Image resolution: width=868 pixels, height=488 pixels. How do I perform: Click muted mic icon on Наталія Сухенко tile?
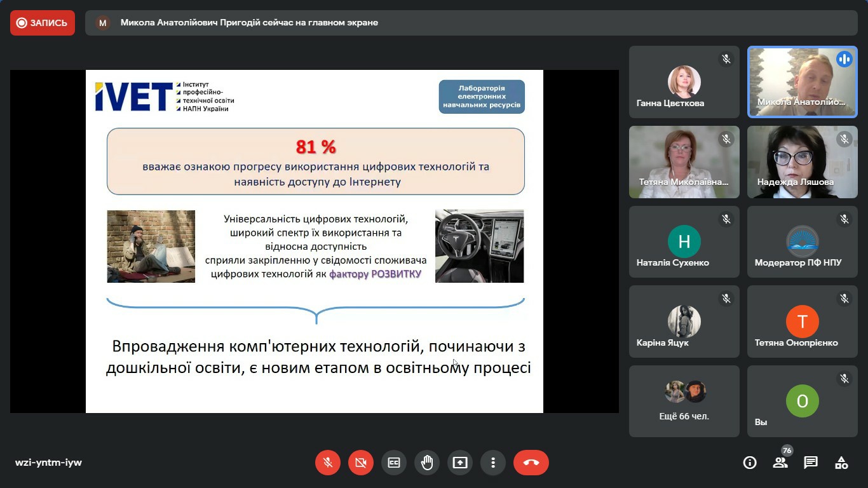tap(726, 219)
